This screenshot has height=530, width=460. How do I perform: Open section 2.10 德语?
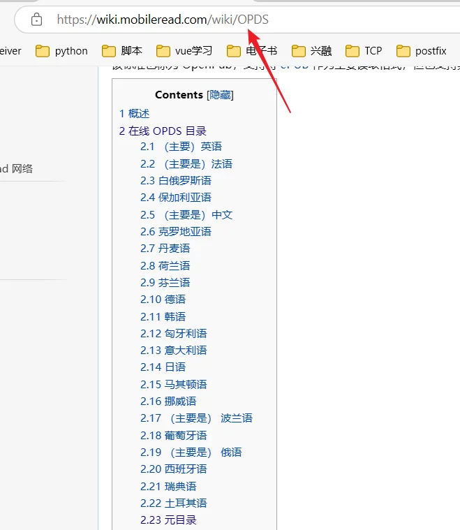click(x=163, y=300)
